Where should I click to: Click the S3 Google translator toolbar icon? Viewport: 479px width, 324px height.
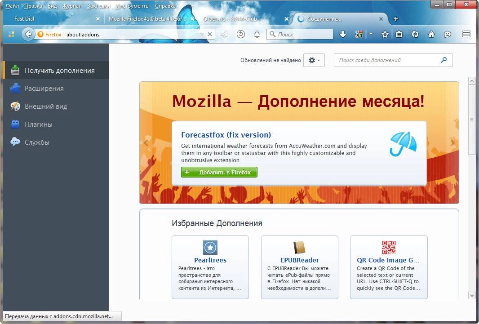359,35
